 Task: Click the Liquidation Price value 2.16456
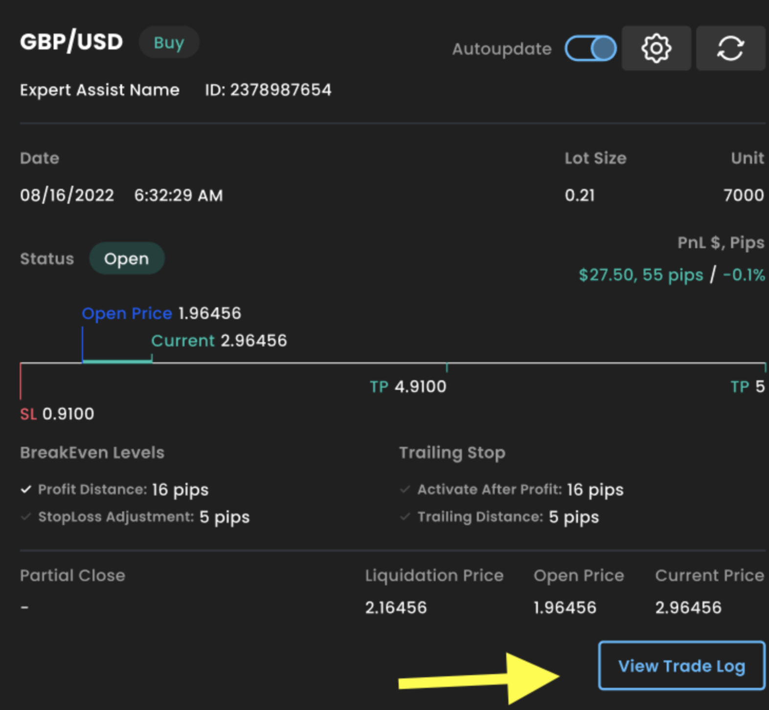[x=396, y=608]
